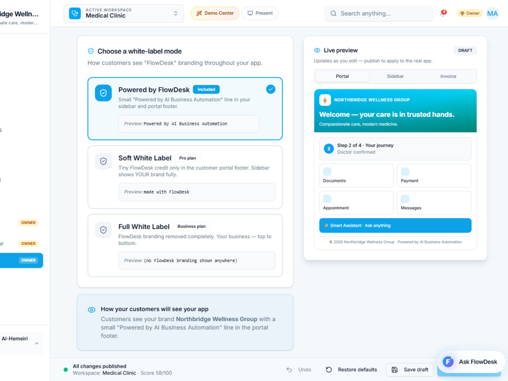Click the DRAFT badge
The image size is (508, 381).
(465, 50)
